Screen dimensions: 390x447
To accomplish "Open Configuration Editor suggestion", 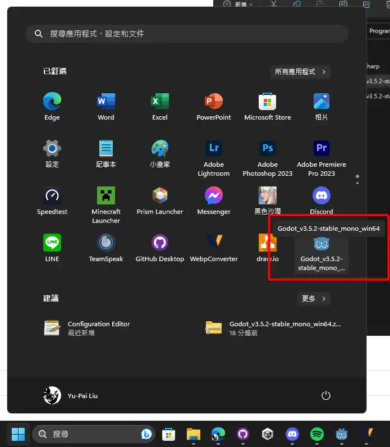I will (x=87, y=328).
